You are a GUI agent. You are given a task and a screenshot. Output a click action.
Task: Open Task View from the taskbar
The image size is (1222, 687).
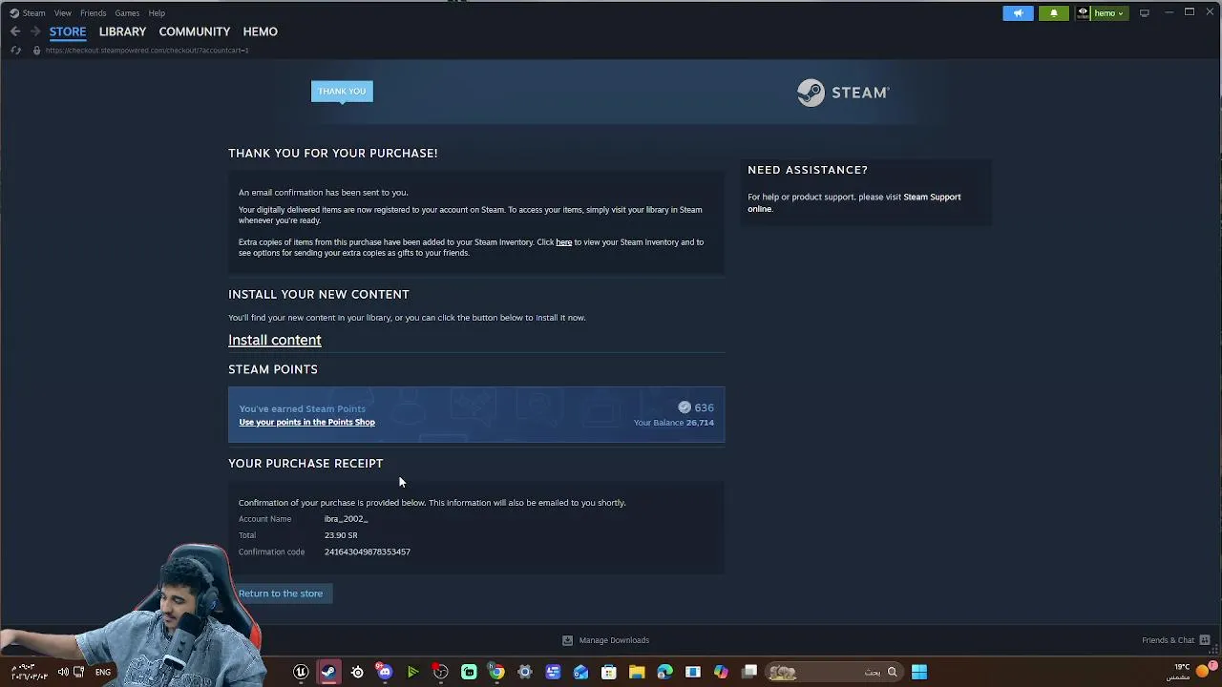[749, 673]
